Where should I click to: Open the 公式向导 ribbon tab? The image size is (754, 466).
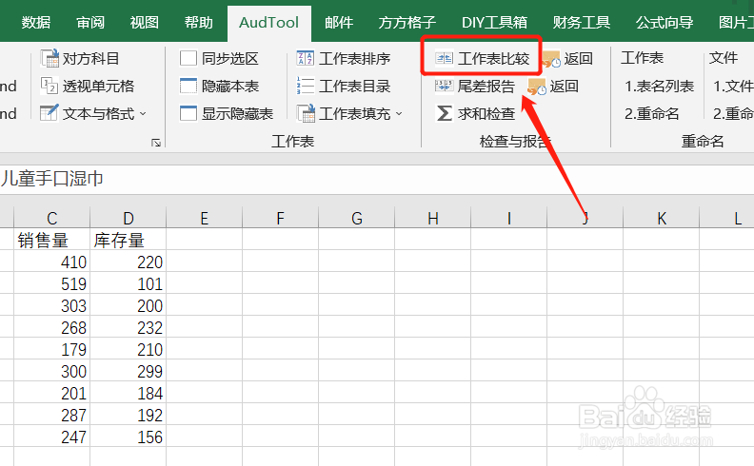[665, 23]
